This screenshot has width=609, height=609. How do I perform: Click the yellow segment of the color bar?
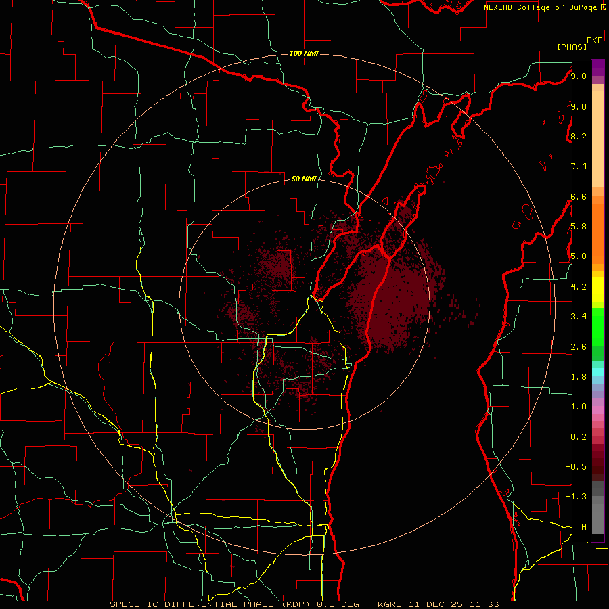(597, 290)
